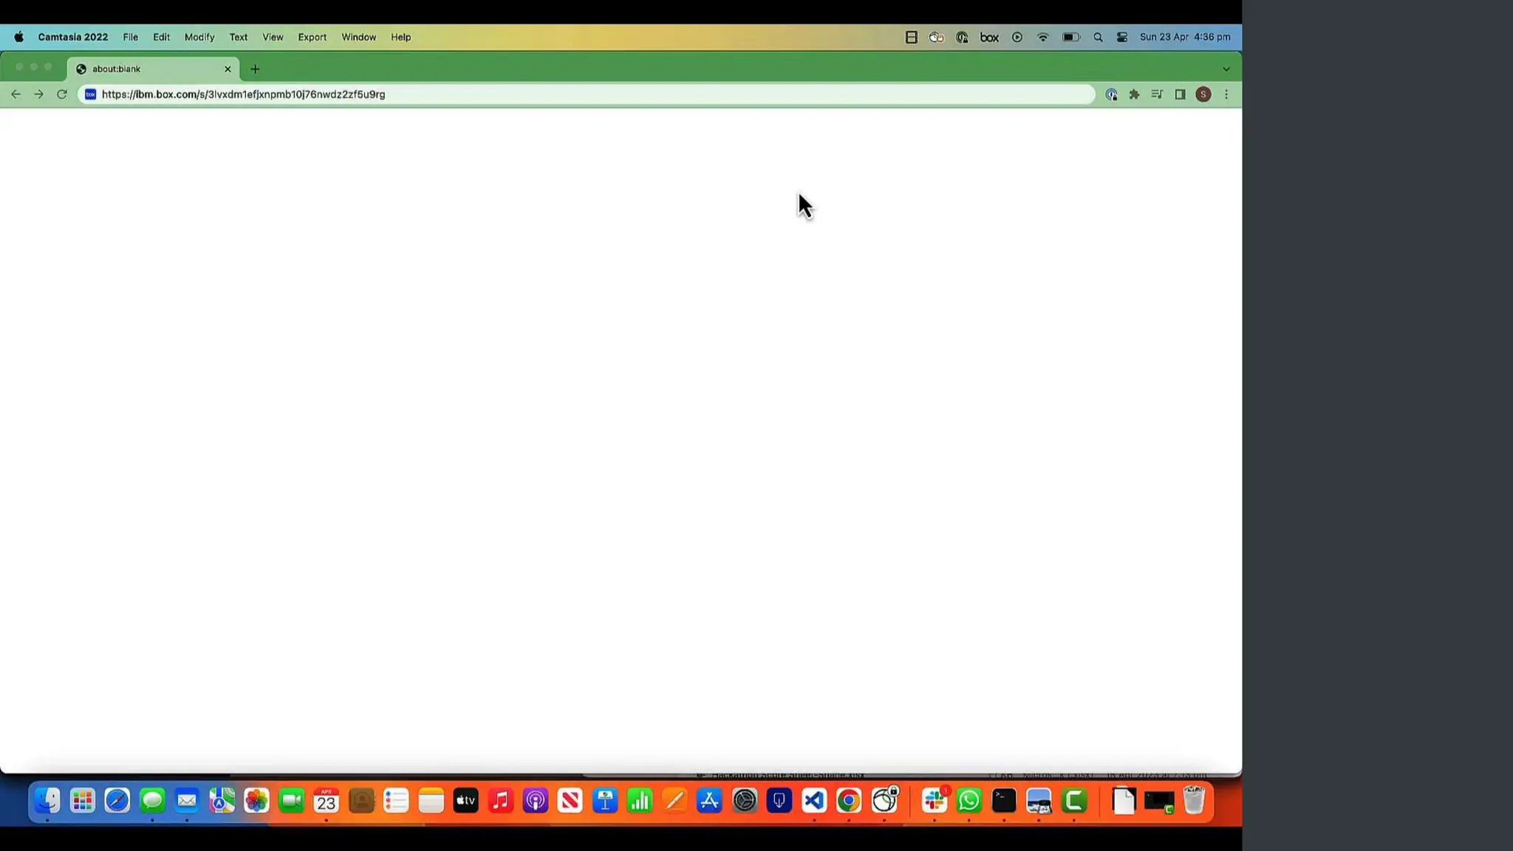Click the new tab plus button
Image resolution: width=1513 pixels, height=851 pixels.
(255, 69)
